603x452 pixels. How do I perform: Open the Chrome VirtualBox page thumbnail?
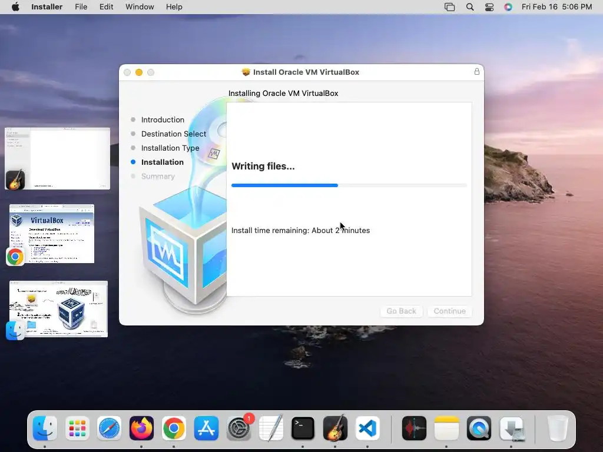click(x=52, y=234)
